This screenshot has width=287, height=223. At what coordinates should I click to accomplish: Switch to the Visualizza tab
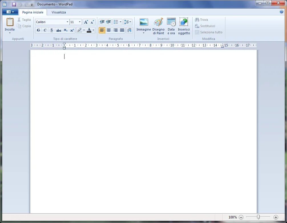pyautogui.click(x=58, y=12)
